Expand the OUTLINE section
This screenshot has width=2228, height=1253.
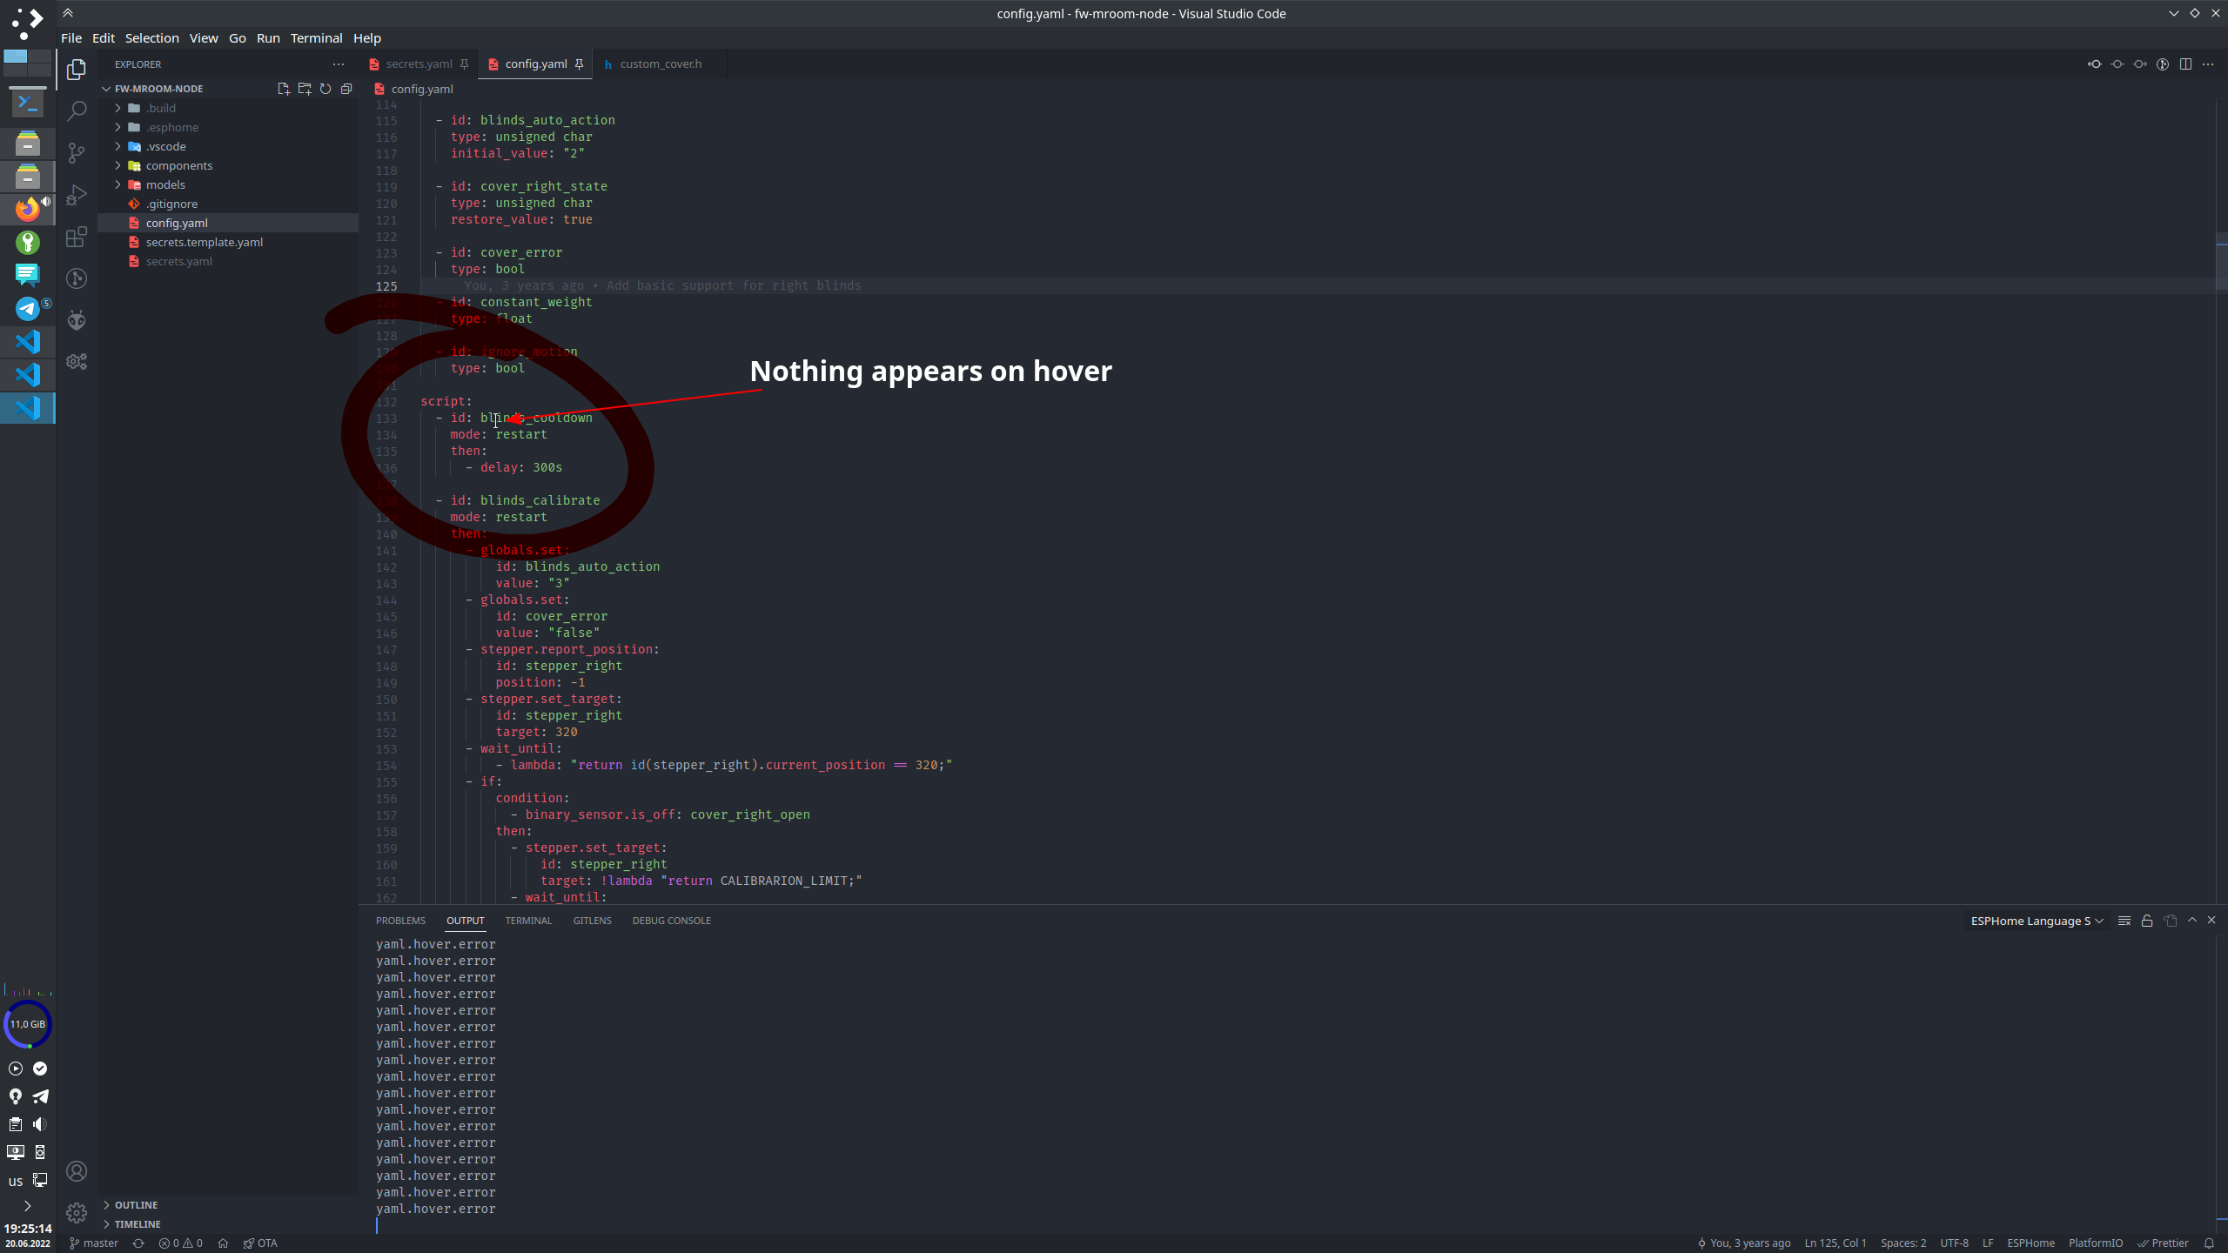pos(136,1204)
